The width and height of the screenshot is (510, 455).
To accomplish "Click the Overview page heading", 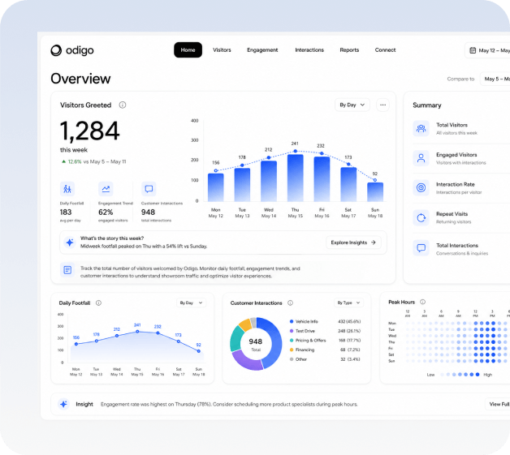I will (x=80, y=79).
